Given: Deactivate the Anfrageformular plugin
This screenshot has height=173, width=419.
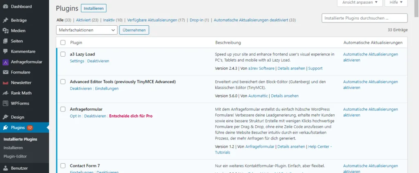Looking at the screenshot, I should coord(95,116).
